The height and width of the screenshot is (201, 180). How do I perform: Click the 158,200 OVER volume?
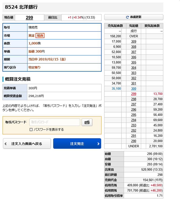(x=115, y=36)
